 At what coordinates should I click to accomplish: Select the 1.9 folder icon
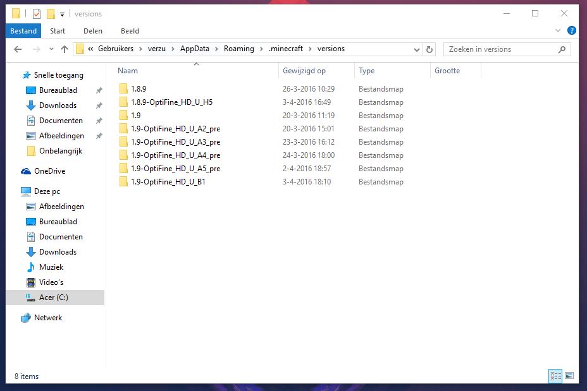(x=123, y=116)
